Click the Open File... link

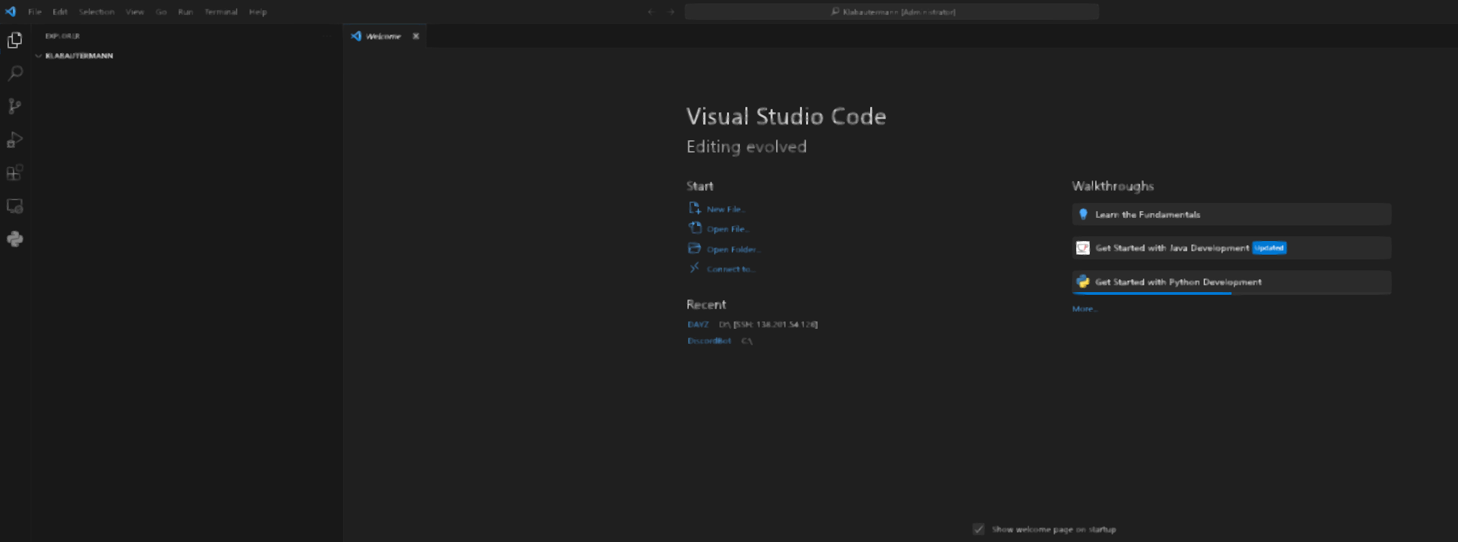728,229
